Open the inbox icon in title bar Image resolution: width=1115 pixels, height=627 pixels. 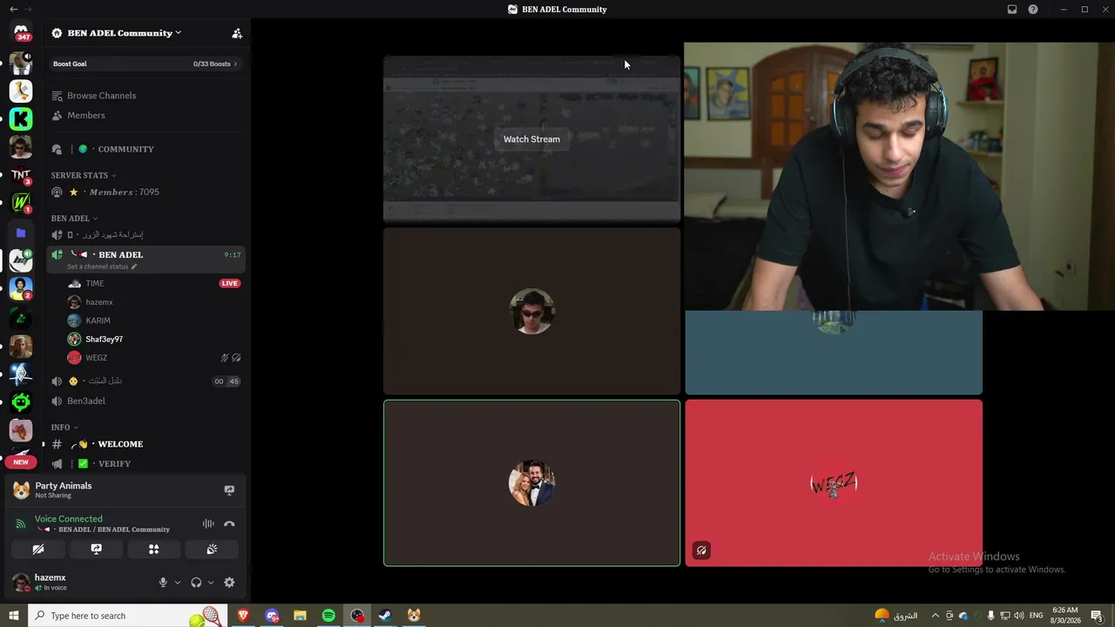tap(1012, 10)
